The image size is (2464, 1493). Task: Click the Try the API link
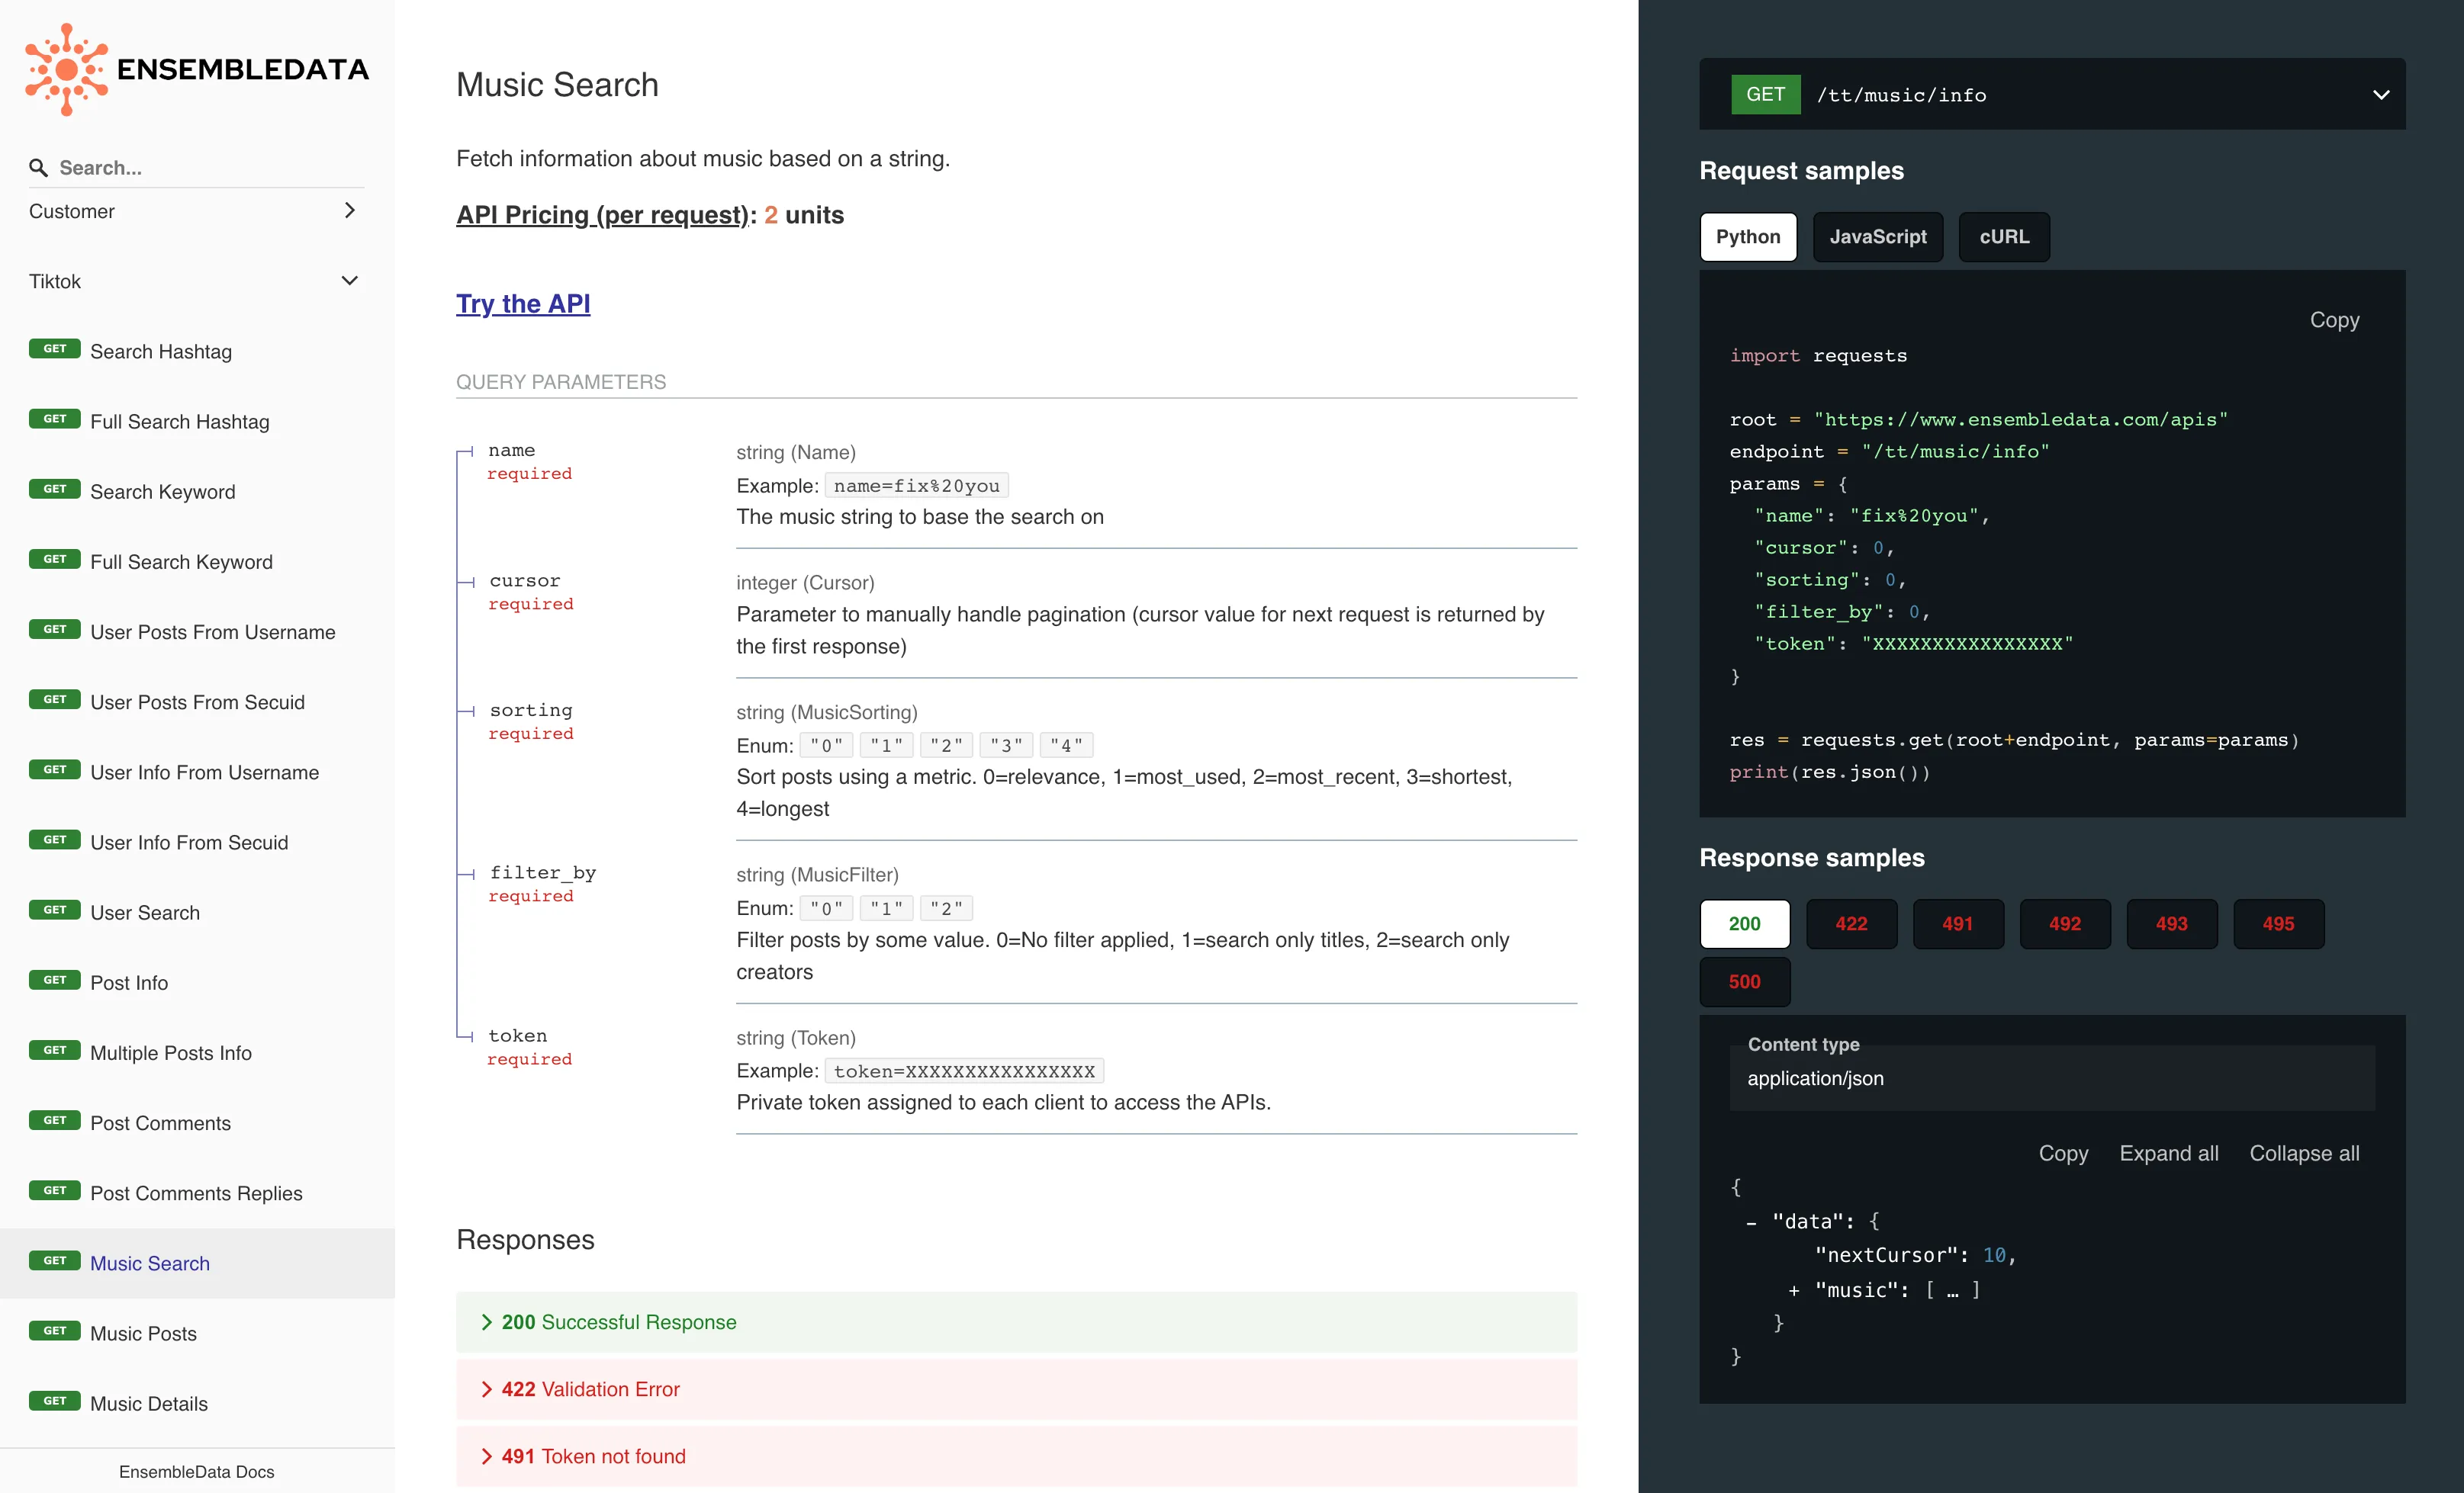(x=523, y=303)
